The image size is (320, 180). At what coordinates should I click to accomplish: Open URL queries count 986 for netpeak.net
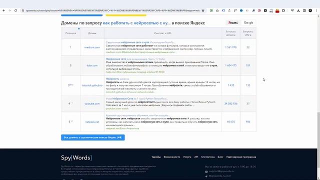click(248, 122)
